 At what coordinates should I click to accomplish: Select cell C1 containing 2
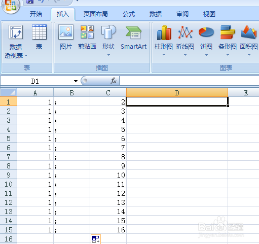pos(108,101)
